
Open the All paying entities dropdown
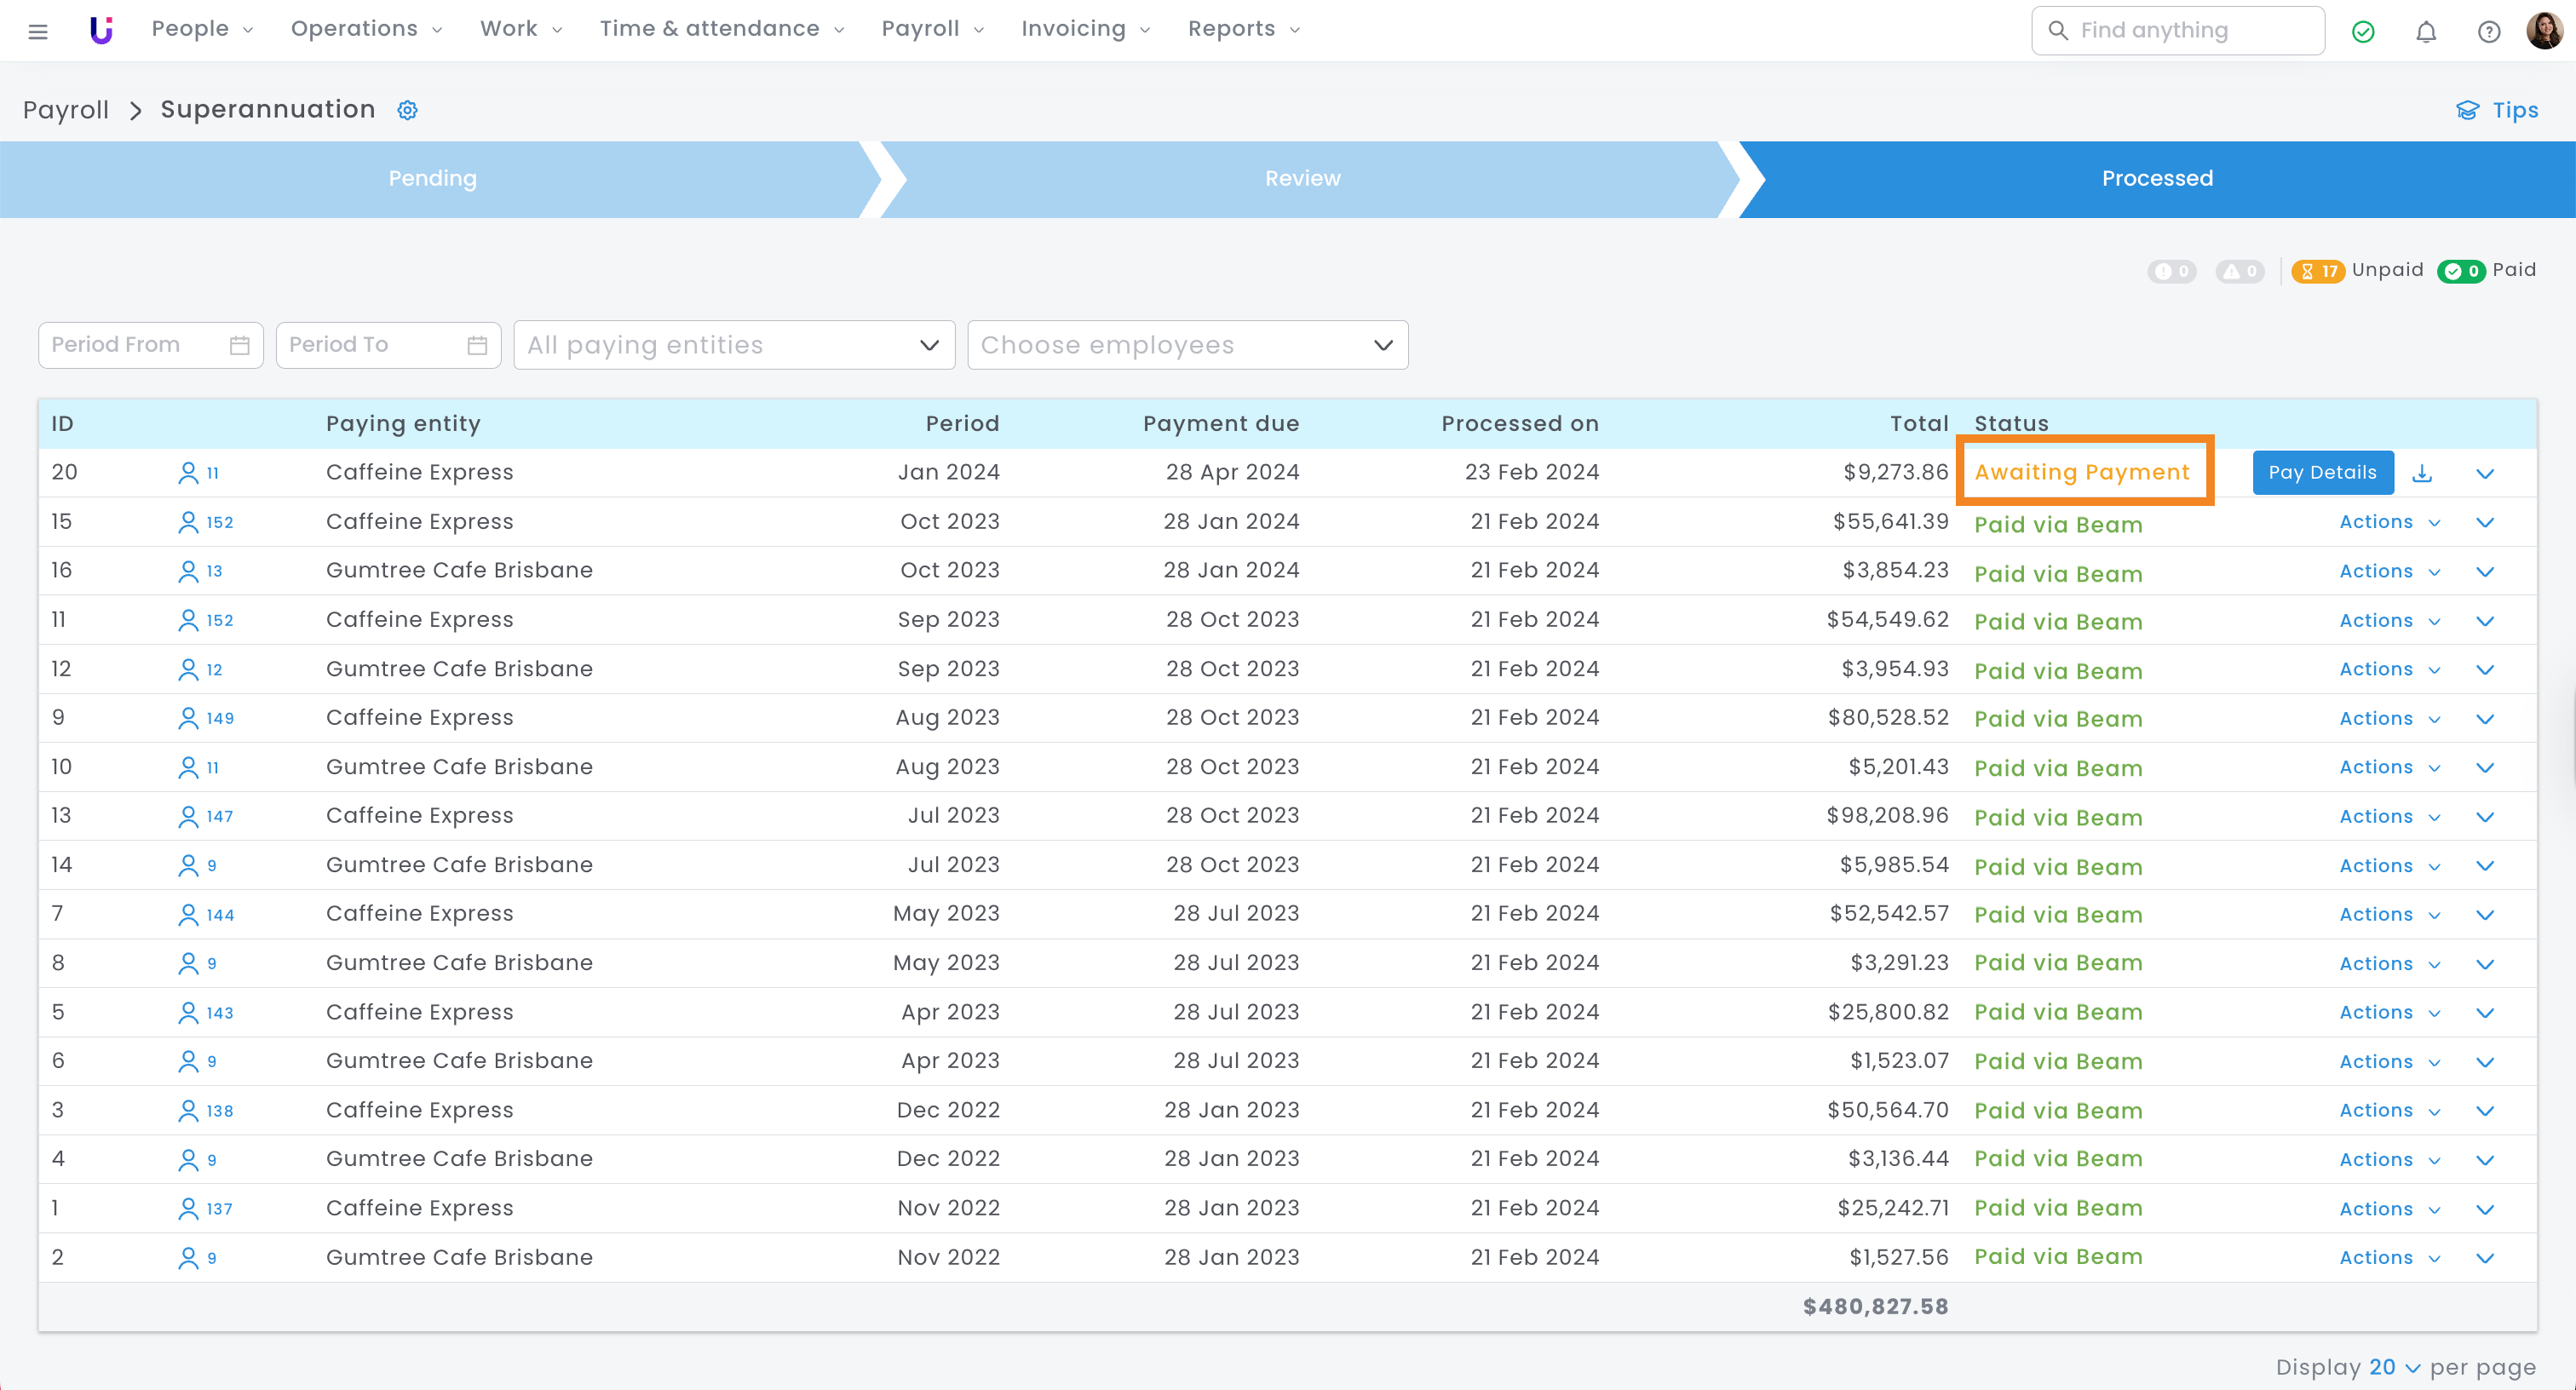click(x=733, y=345)
